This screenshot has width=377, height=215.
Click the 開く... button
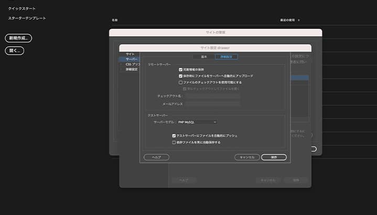[x=15, y=51]
